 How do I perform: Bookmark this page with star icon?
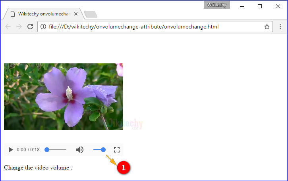(x=267, y=27)
